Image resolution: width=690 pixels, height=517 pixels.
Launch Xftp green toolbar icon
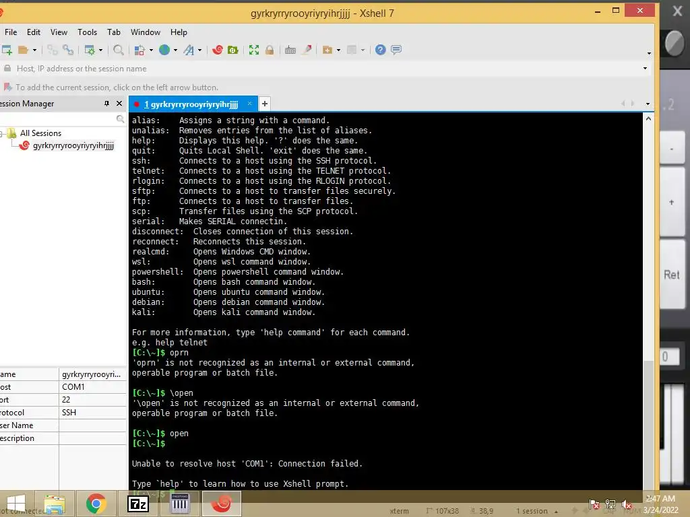click(x=232, y=50)
